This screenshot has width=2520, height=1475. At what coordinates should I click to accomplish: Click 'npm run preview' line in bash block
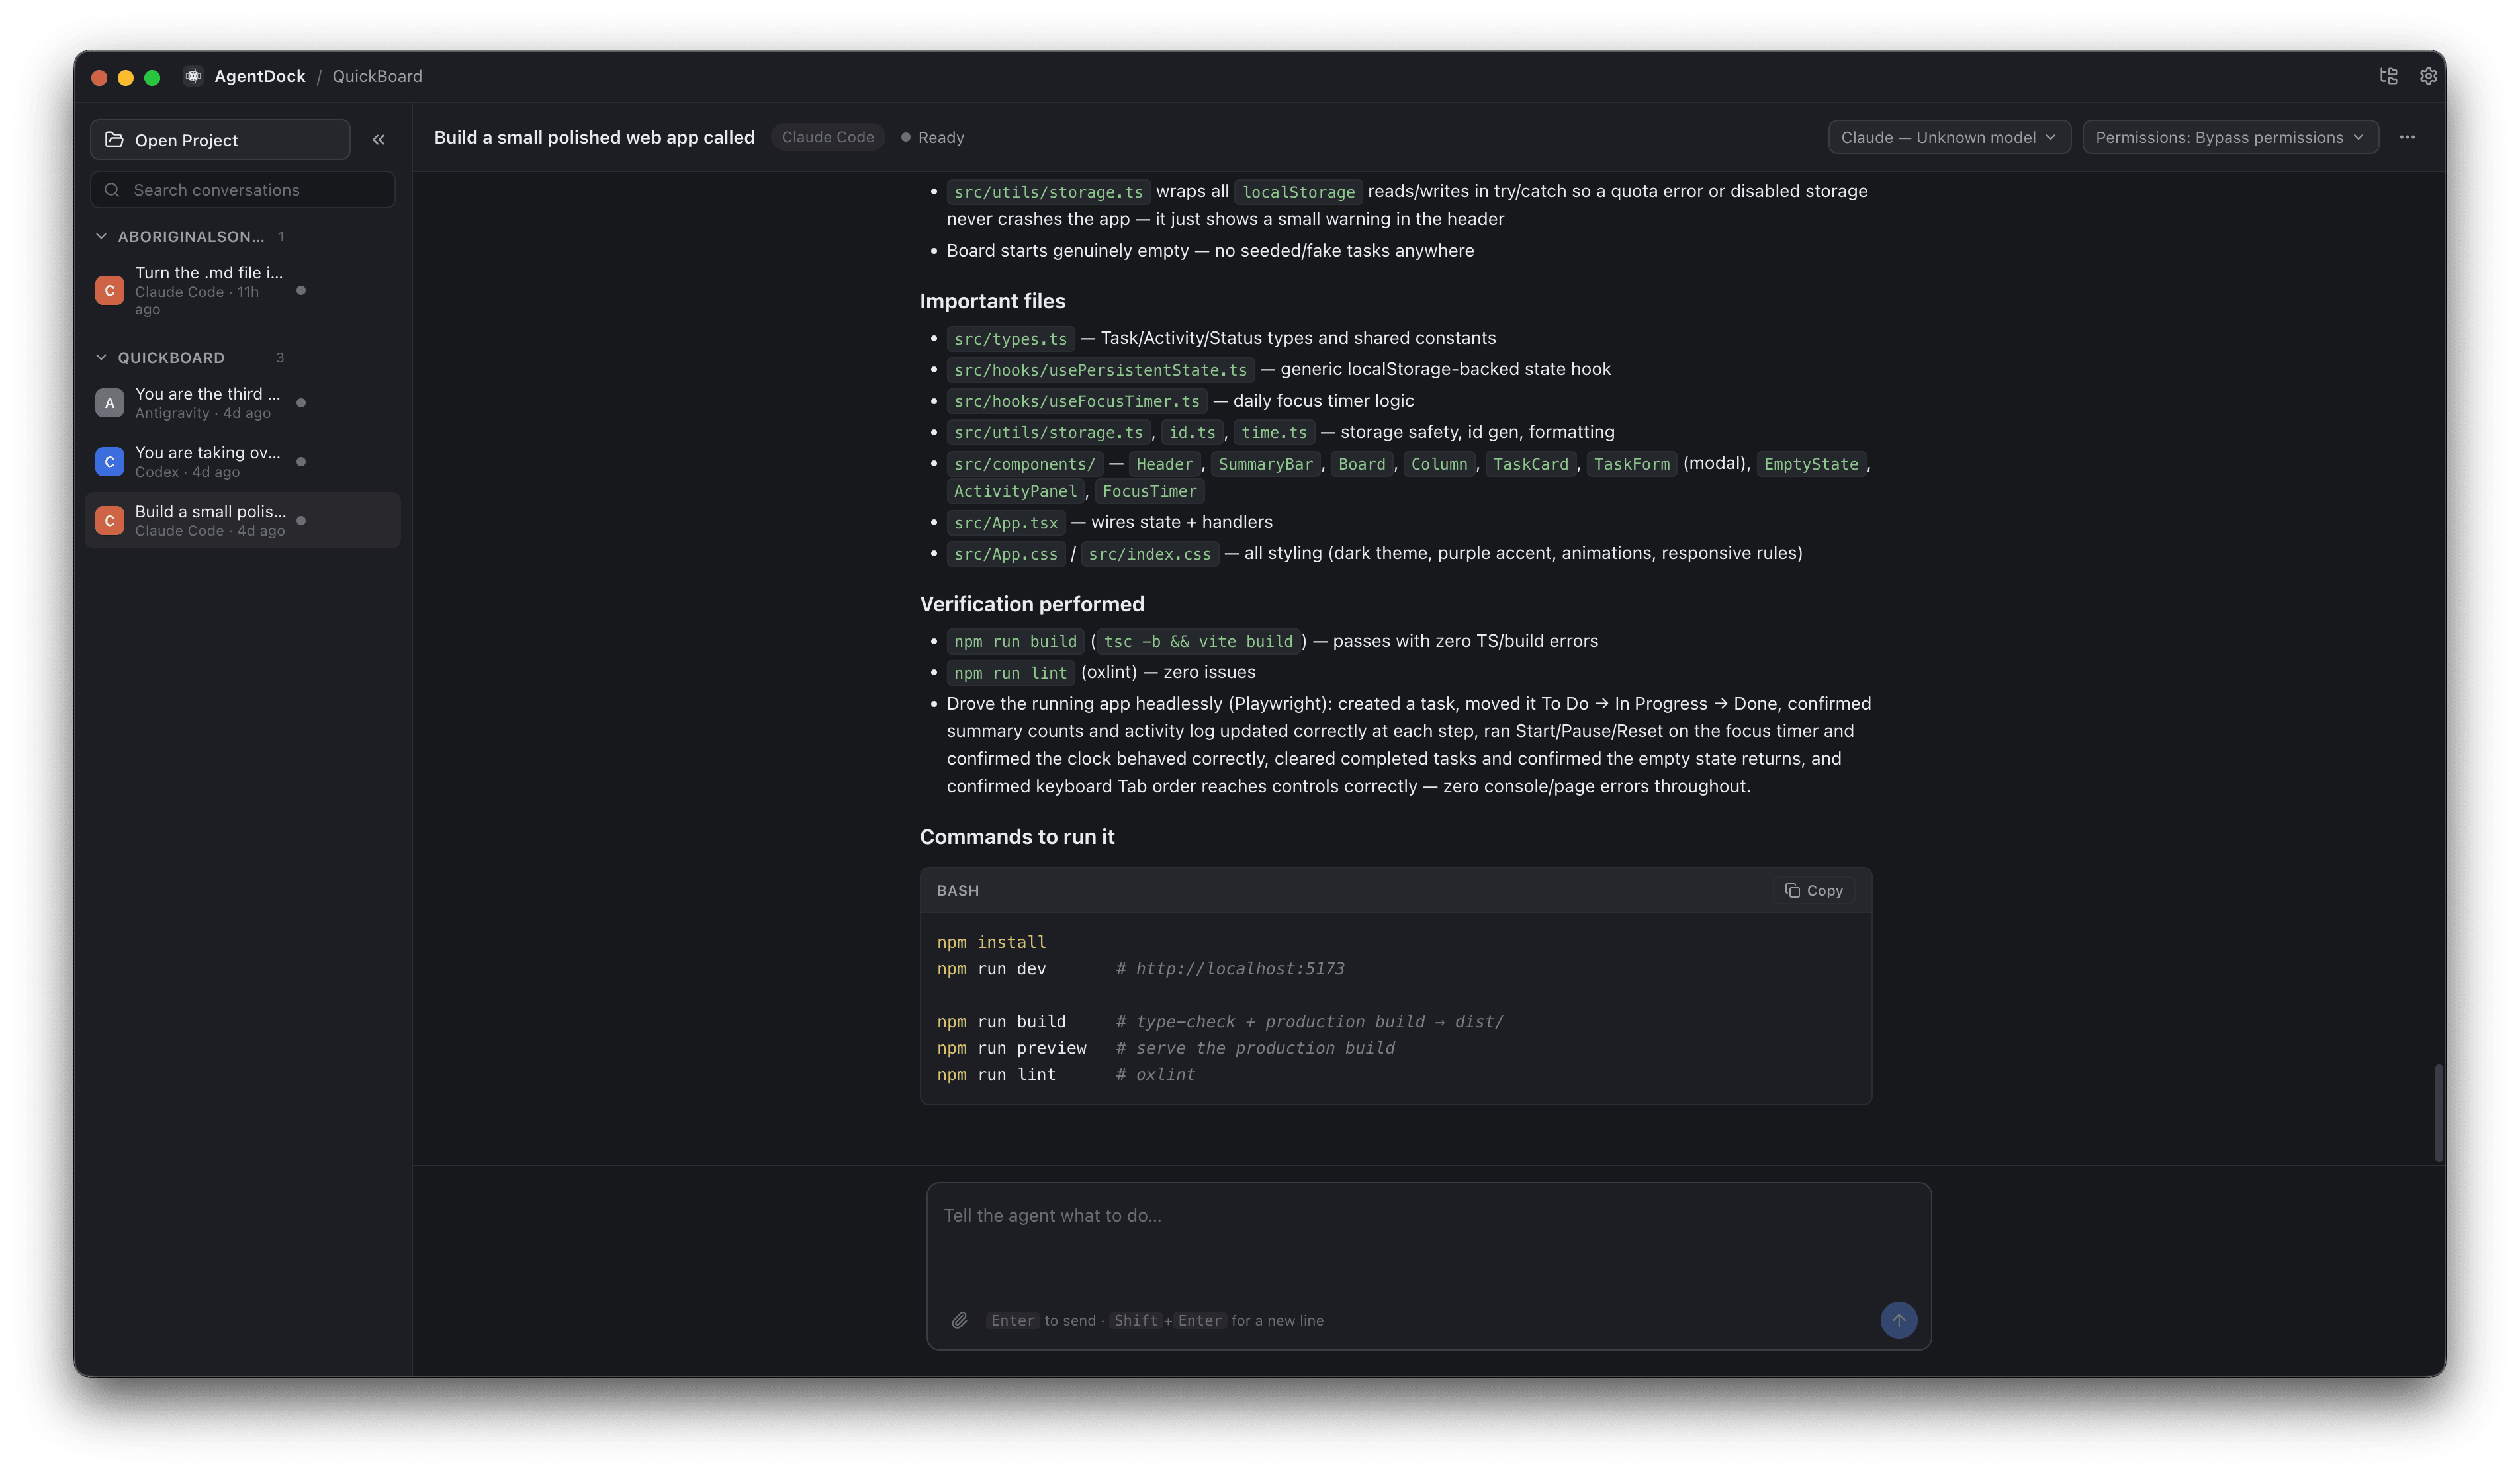click(1011, 1048)
